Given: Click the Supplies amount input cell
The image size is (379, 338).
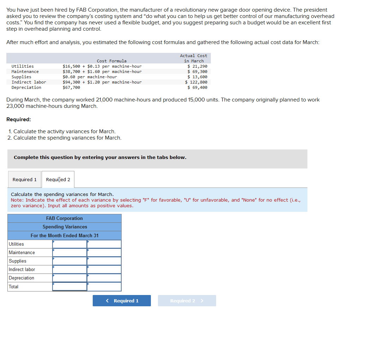Looking at the screenshot, I should point(69,261).
